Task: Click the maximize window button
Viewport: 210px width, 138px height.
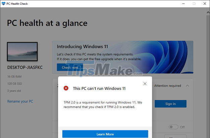Action: (194, 4)
